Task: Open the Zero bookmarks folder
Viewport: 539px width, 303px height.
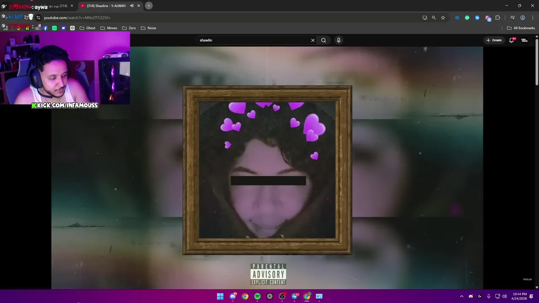Action: pyautogui.click(x=129, y=28)
